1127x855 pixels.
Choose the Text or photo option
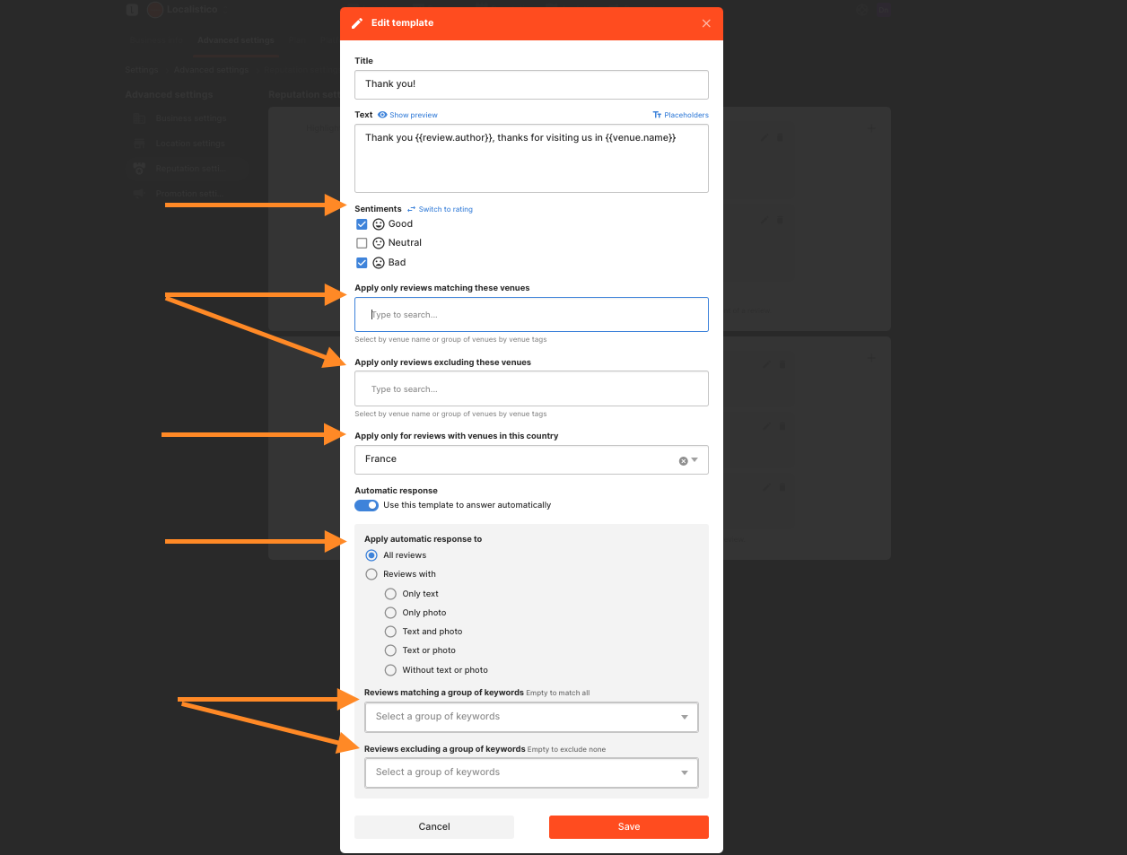390,650
